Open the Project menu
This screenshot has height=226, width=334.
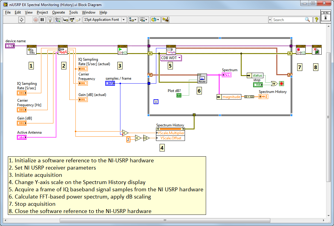coord(42,12)
